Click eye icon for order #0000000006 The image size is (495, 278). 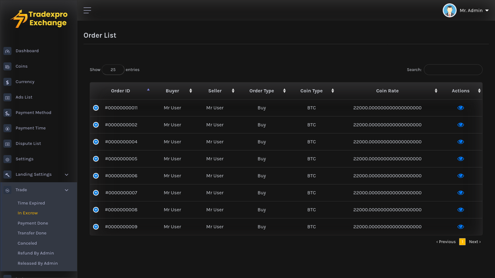(461, 176)
